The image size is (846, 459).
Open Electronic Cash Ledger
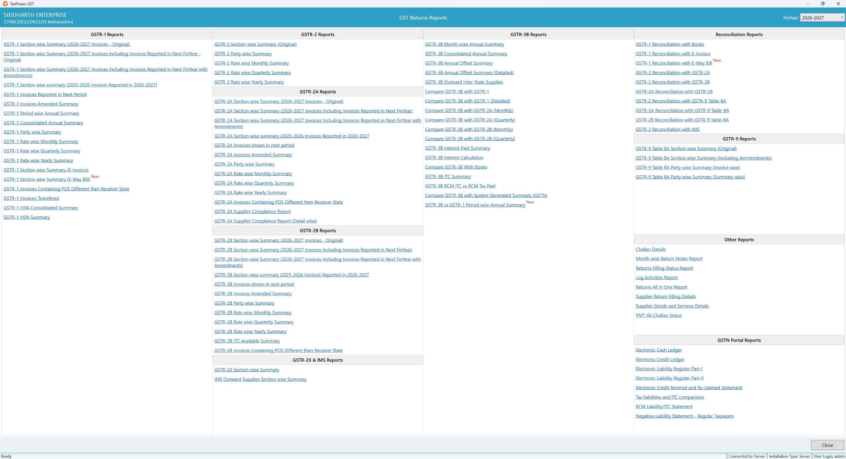tap(659, 350)
